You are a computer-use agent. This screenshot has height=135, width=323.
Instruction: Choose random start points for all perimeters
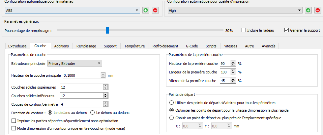pyautogui.click(x=171, y=103)
